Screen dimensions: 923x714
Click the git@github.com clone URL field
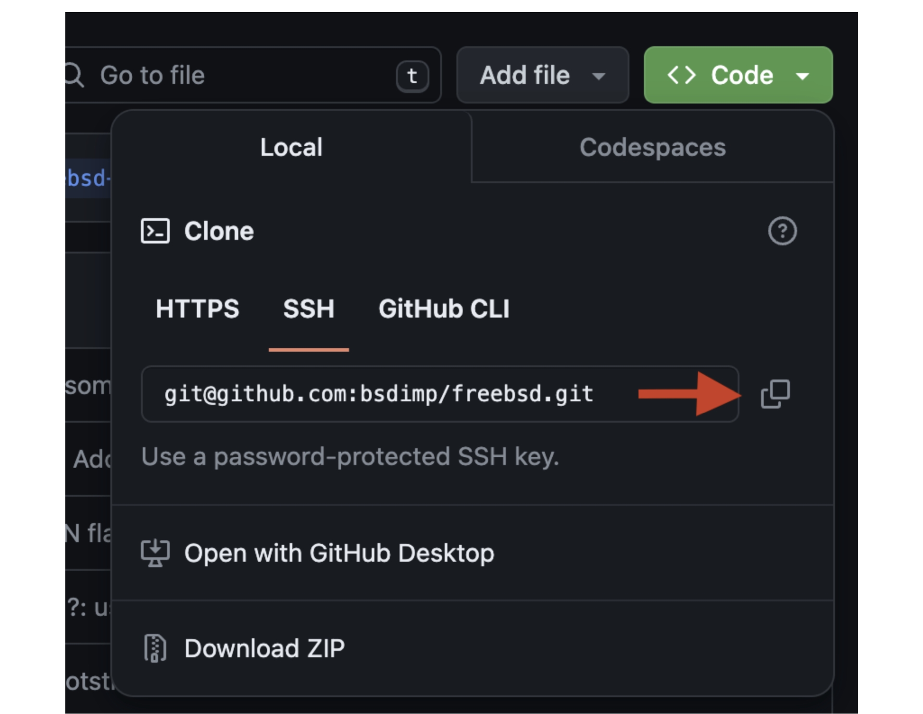click(379, 394)
